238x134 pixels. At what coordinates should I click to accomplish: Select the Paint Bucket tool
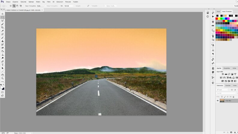[x=2, y=51]
